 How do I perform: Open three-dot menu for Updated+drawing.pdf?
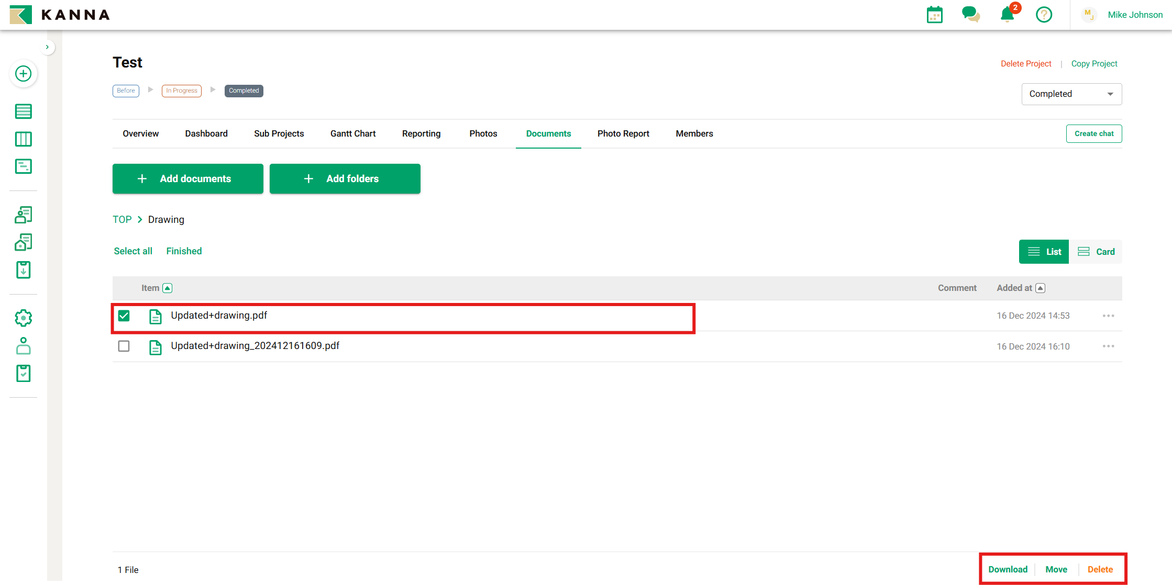coord(1108,316)
